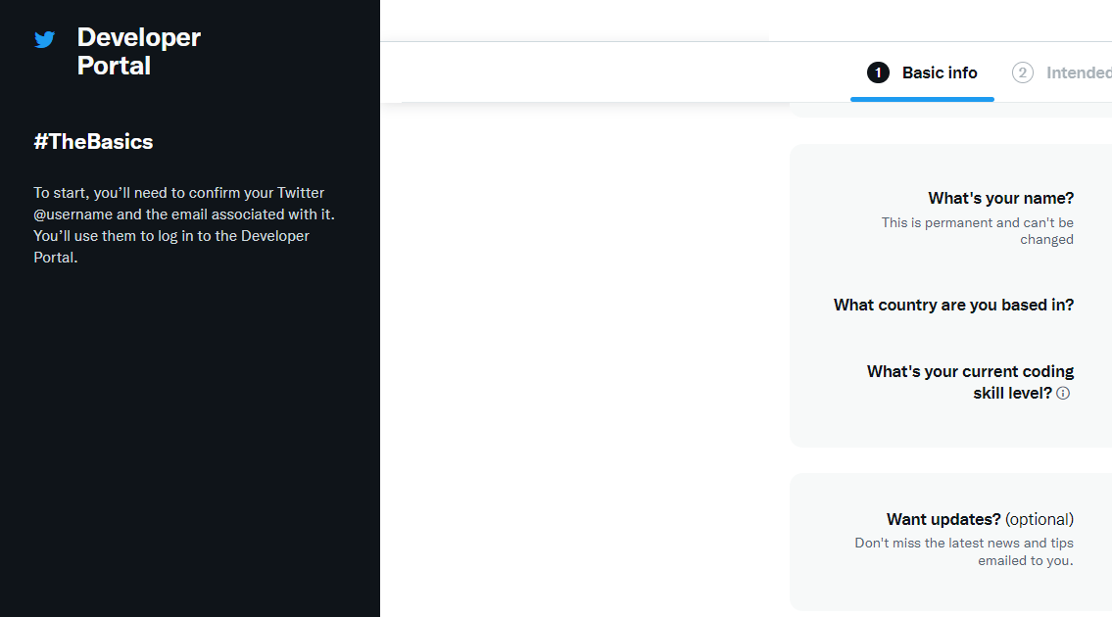Viewport: 1112px width, 617px height.
Task: Click "What country are you based in?" label
Action: point(954,305)
